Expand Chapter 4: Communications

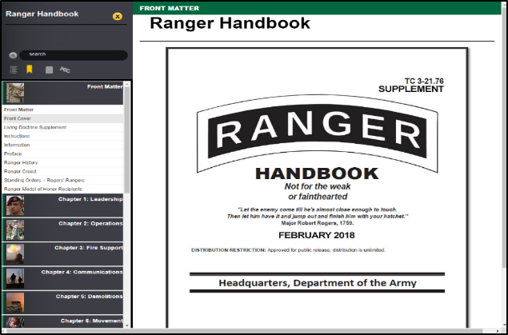pos(63,278)
